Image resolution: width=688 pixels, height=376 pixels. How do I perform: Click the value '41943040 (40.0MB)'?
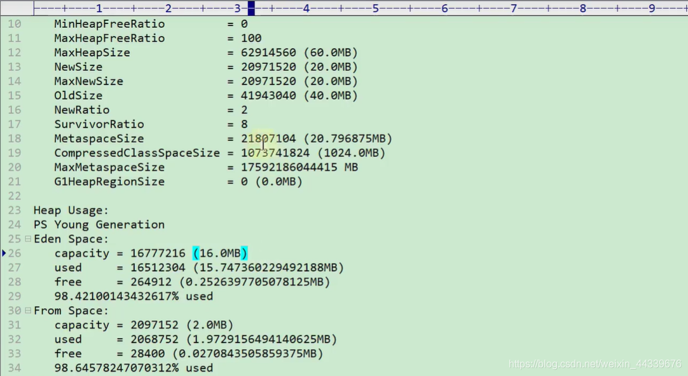[x=299, y=95]
